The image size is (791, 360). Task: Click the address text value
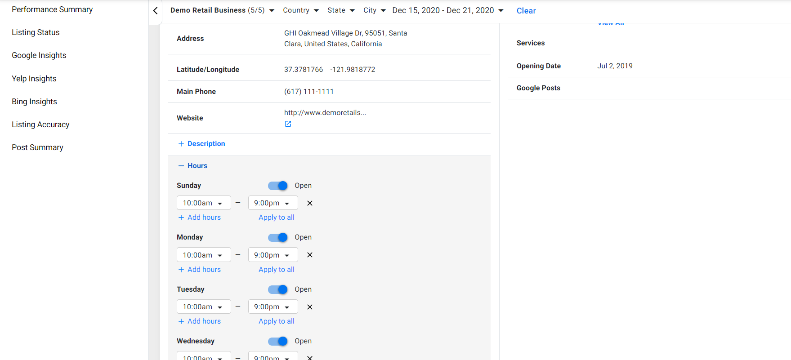click(x=346, y=39)
